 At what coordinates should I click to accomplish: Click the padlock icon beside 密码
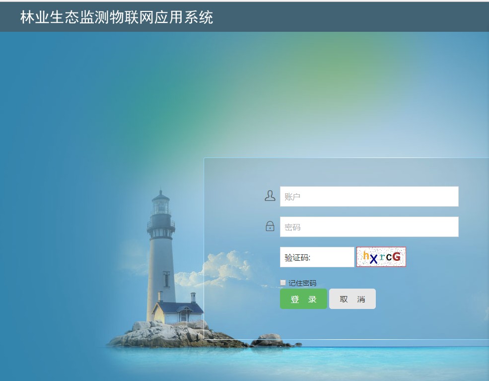click(x=270, y=226)
